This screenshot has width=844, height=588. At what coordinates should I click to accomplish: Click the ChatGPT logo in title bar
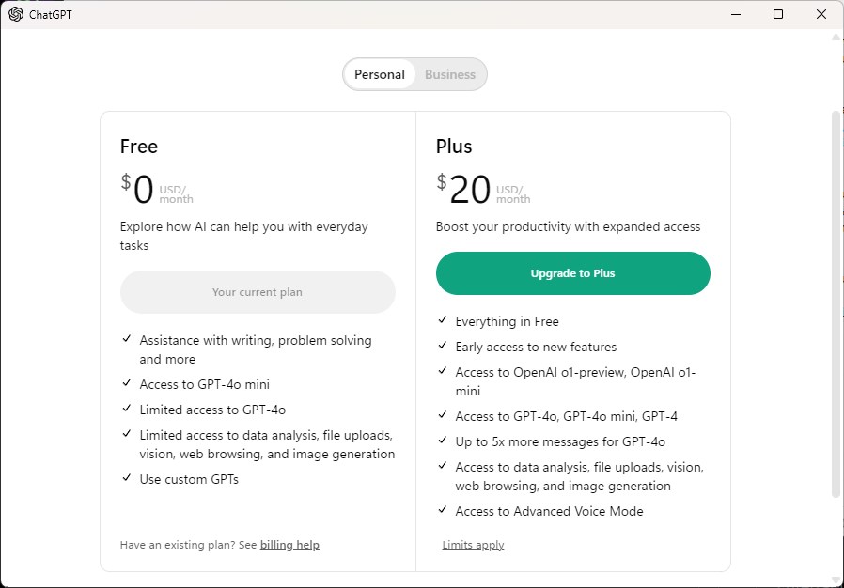(15, 14)
